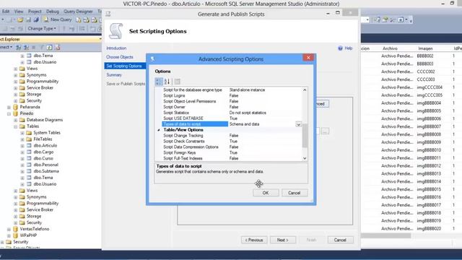Open the Debug menu
This screenshot has height=260, width=462.
pyautogui.click(x=53, y=12)
